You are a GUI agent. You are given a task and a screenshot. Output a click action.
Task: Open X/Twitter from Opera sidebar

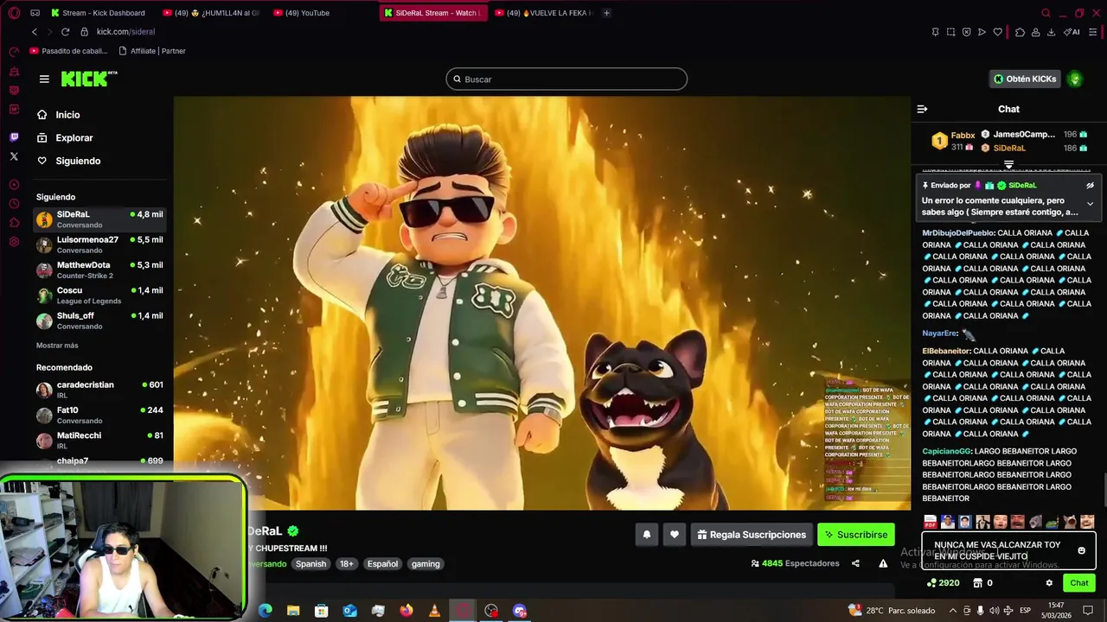14,156
